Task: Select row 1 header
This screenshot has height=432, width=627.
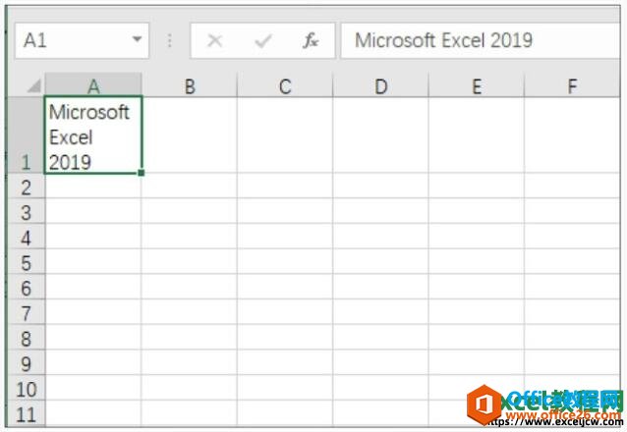Action: (x=26, y=135)
